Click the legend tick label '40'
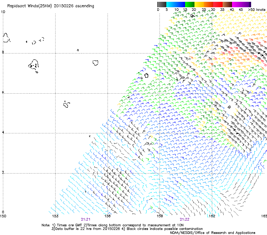This screenshot has height=235, width=267. tap(232, 10)
